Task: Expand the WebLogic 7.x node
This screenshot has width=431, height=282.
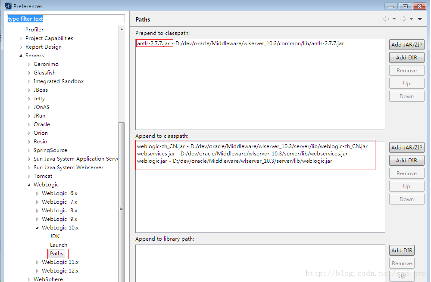Action: pyautogui.click(x=37, y=202)
